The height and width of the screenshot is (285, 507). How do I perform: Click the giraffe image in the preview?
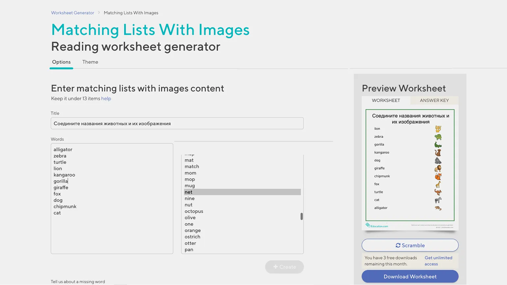click(x=438, y=184)
